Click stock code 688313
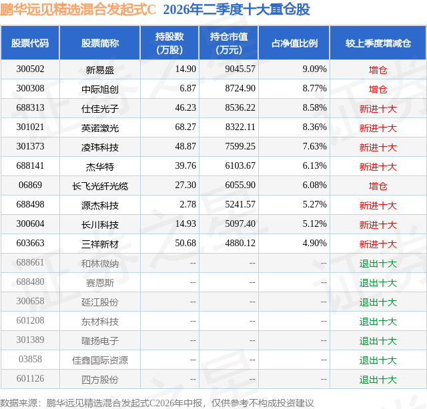 pyautogui.click(x=30, y=108)
